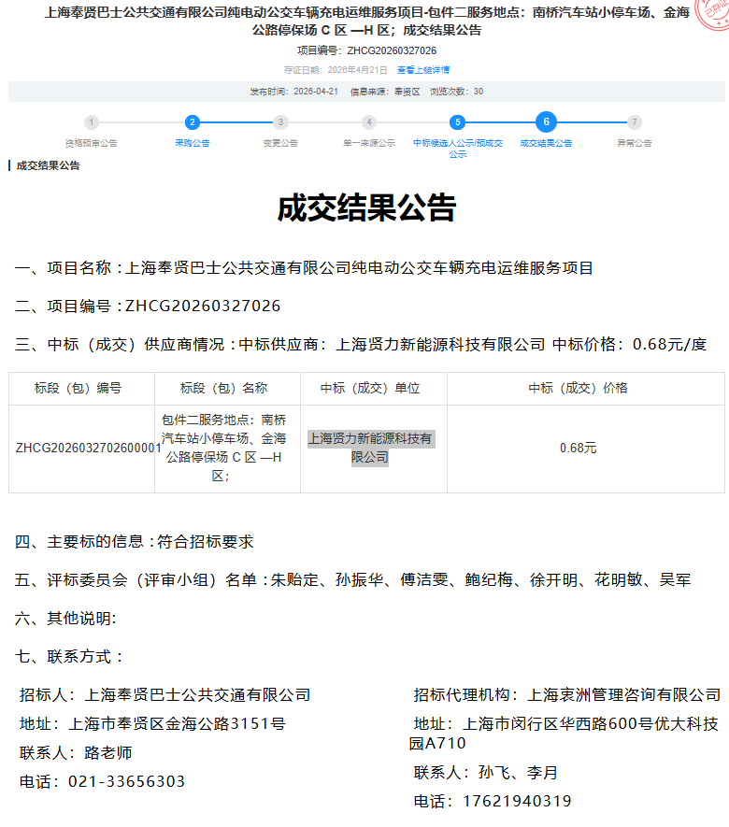The image size is (729, 827).
Task: Select the 变更公告 step label
Action: 280,143
